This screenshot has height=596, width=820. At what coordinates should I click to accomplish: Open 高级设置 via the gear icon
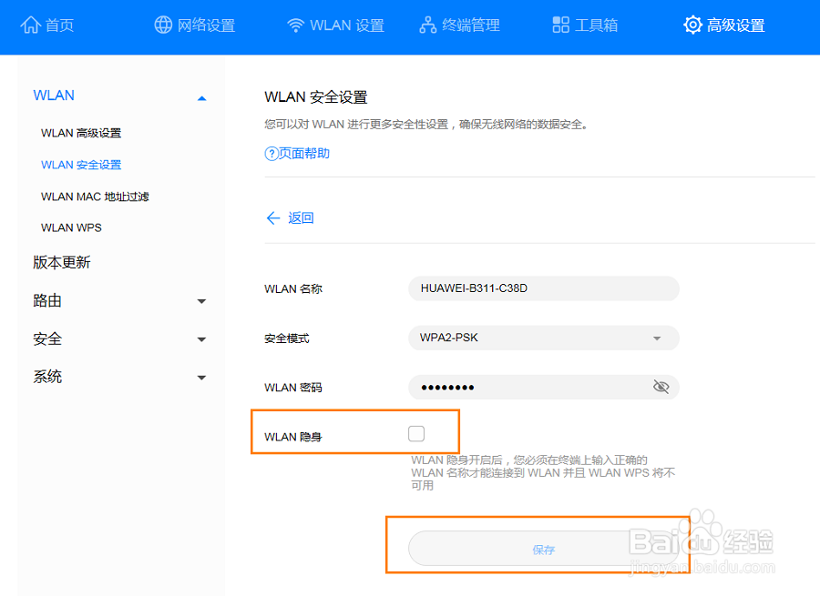(692, 25)
